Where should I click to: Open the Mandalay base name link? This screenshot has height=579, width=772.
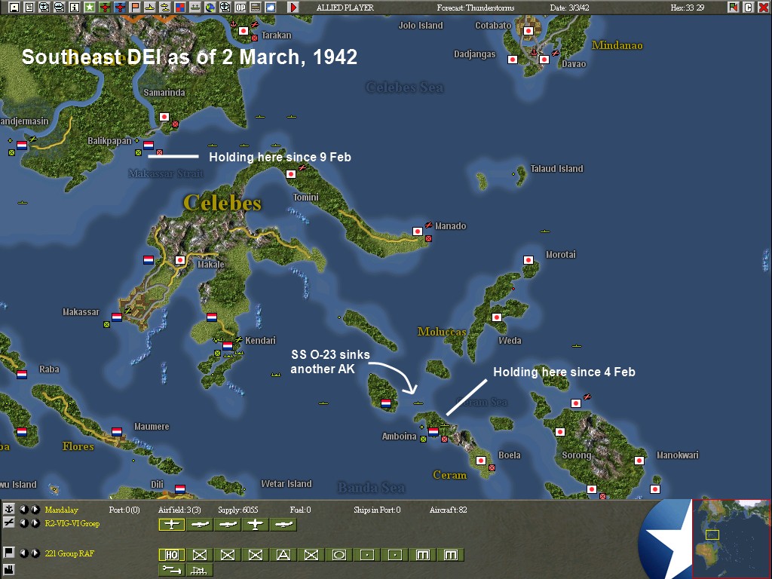(62, 510)
